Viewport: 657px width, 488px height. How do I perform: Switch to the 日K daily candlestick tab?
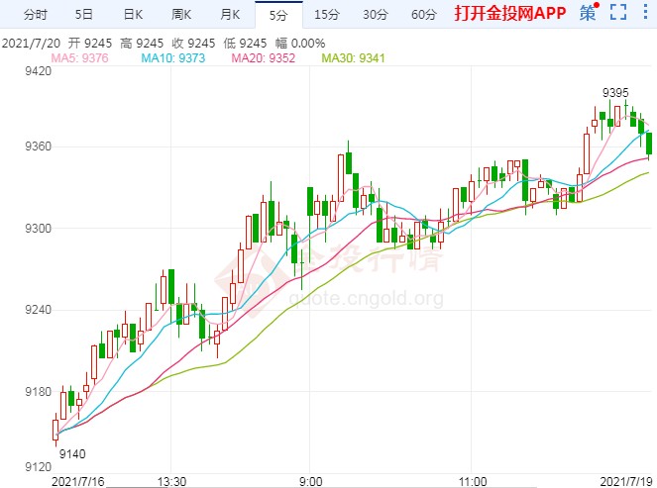point(133,14)
